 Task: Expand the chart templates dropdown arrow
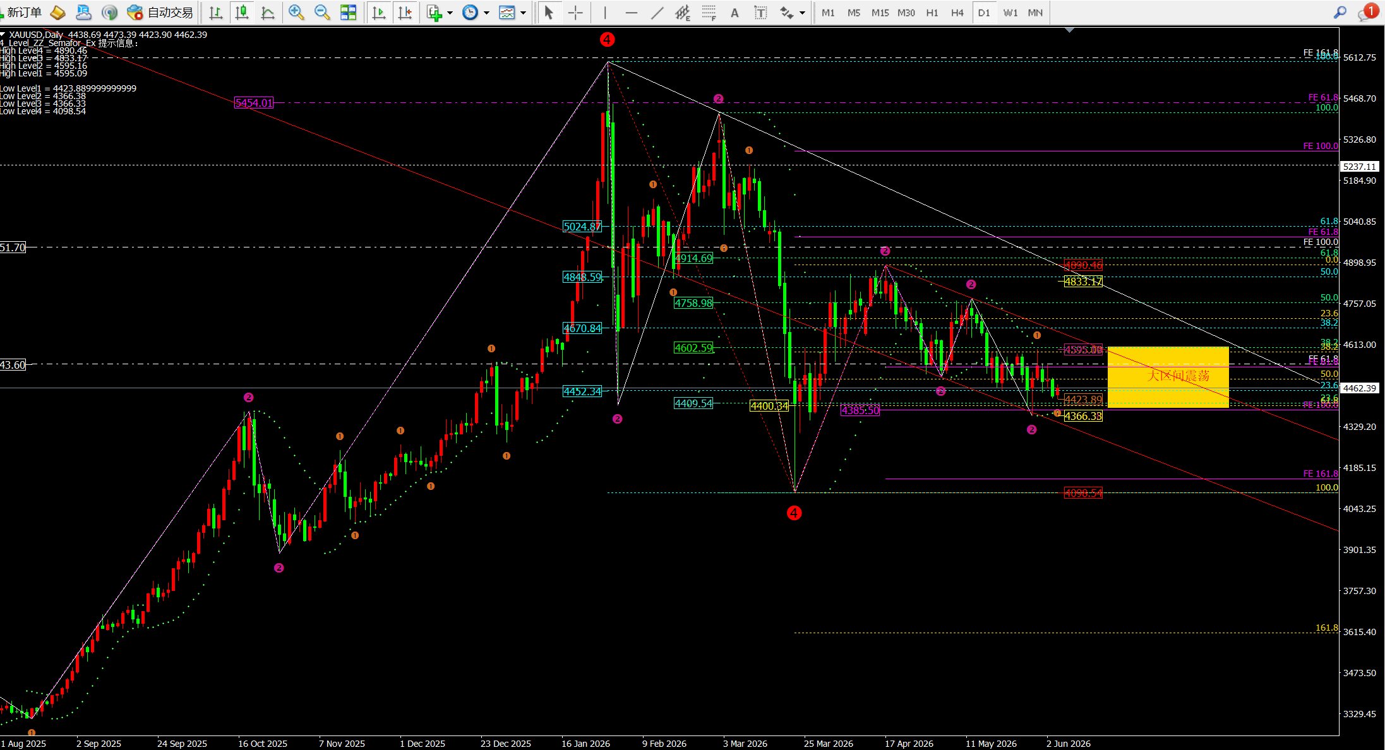(x=523, y=13)
